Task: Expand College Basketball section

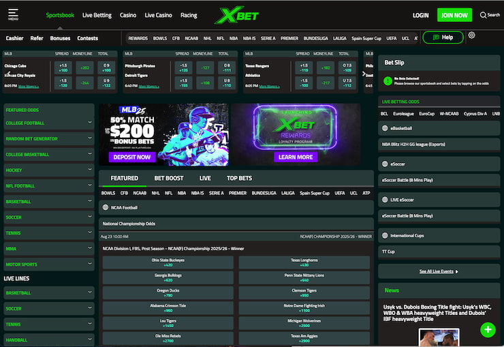Action: (49, 154)
